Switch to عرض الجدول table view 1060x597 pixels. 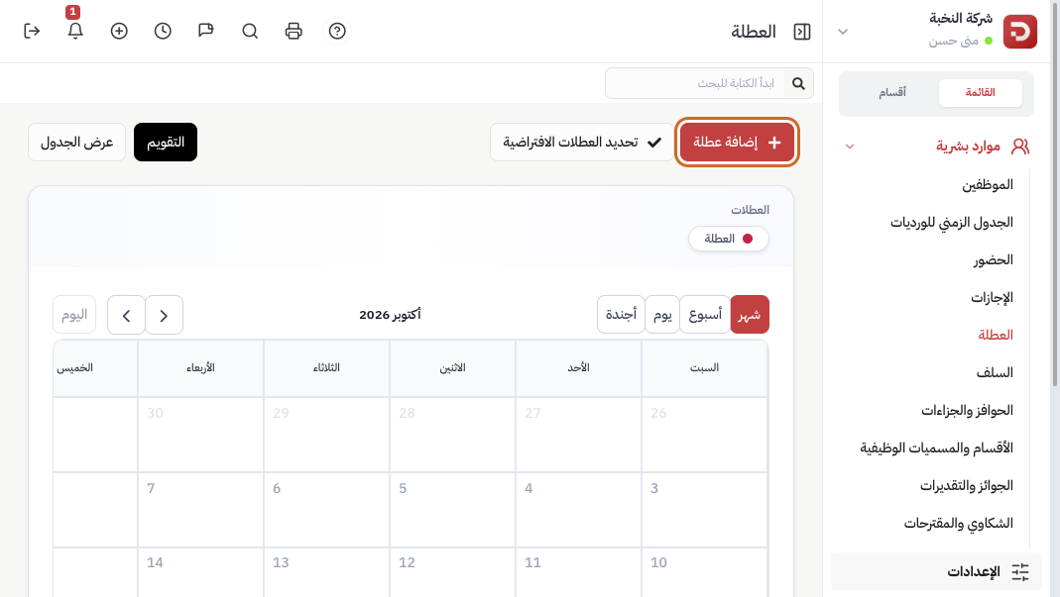click(x=77, y=142)
